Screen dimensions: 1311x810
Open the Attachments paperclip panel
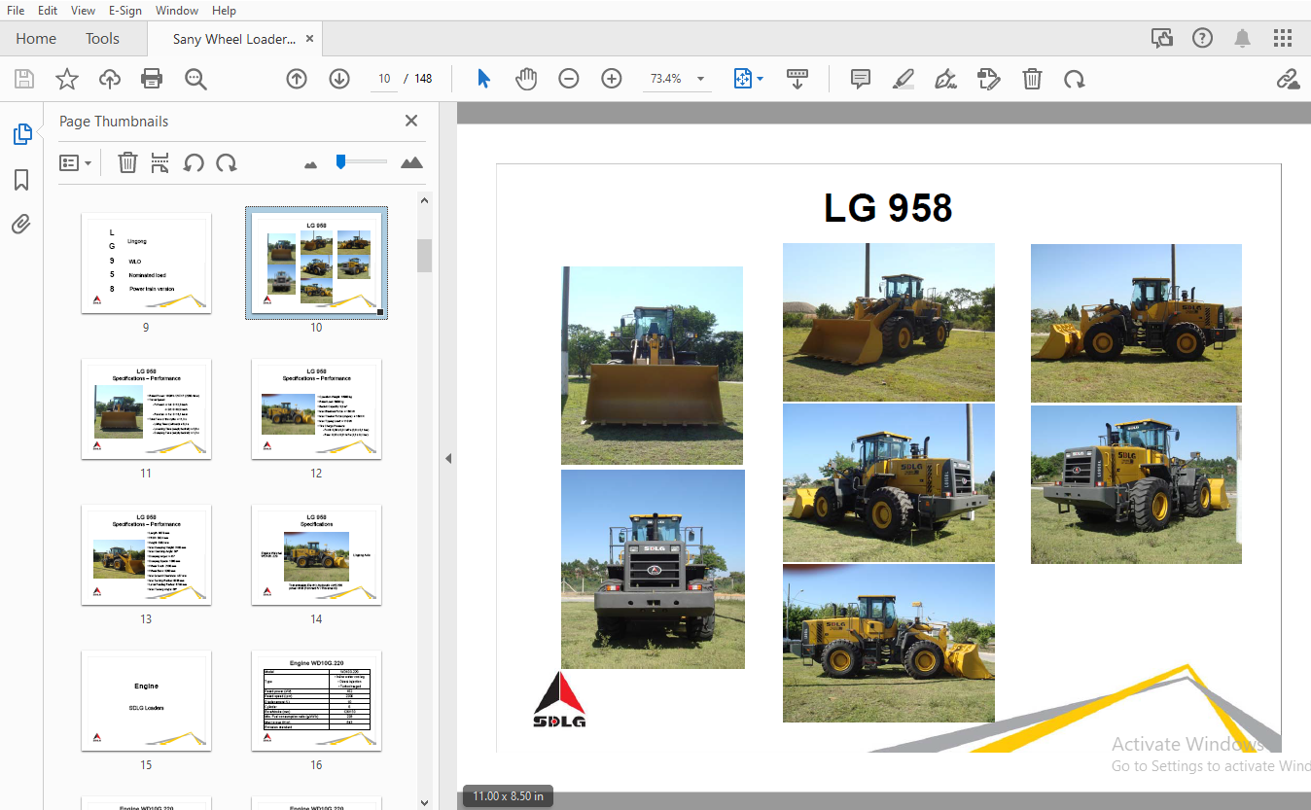21,225
